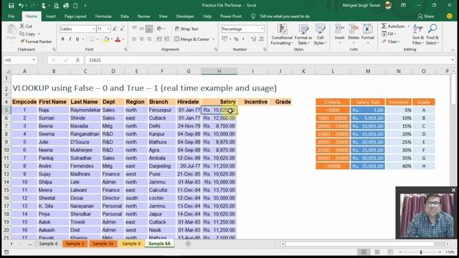Save the workbook with the floppy disk icon
The height and width of the screenshot is (258, 459).
click(x=11, y=5)
